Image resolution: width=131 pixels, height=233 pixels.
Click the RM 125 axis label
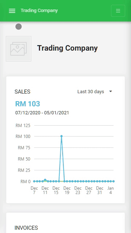point(23,126)
